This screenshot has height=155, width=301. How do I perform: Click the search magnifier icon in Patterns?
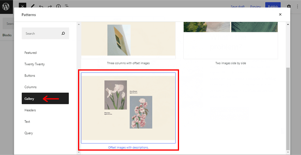tap(63, 33)
